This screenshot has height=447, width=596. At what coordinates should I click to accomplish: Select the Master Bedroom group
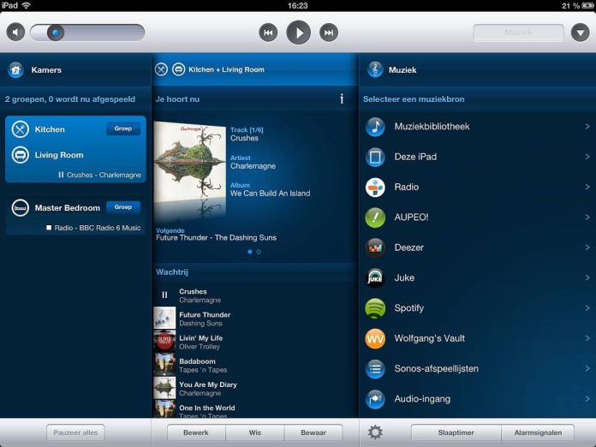(75, 215)
